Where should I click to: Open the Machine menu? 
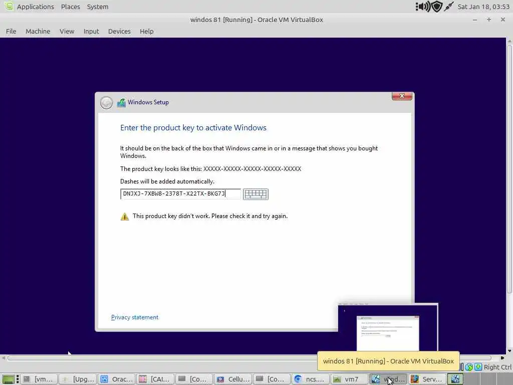tap(38, 32)
